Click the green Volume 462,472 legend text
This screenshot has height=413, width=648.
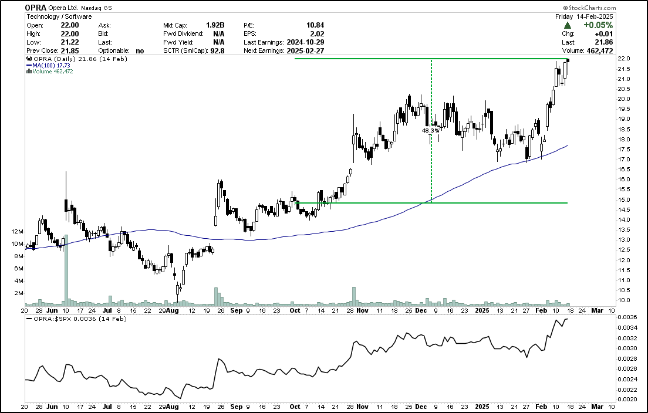52,72
